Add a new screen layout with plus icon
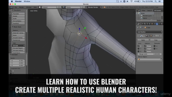Screen dimensions: 172x97 58,7
